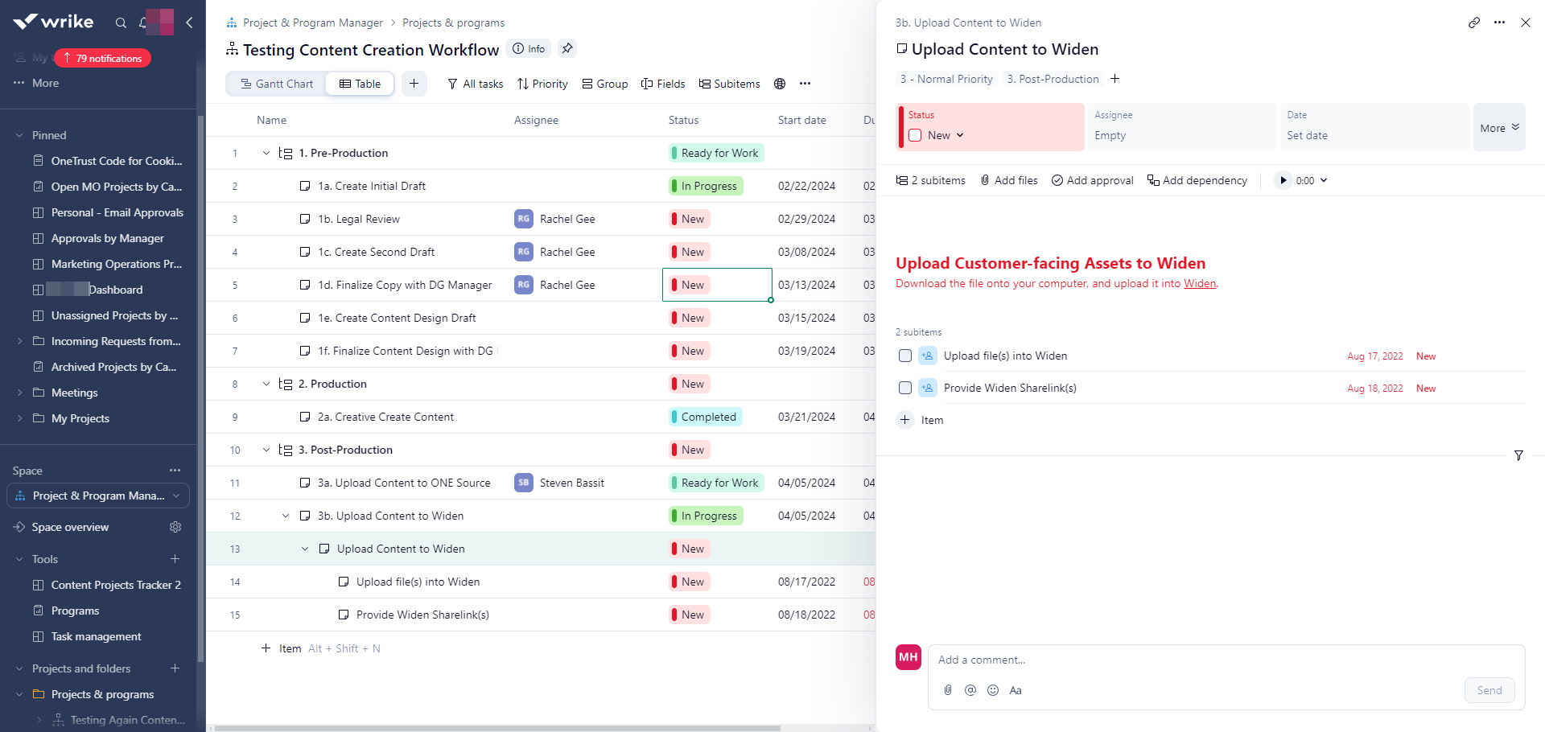Pin the Testing Content Creation Workflow project
The image size is (1545, 732).
(x=567, y=48)
